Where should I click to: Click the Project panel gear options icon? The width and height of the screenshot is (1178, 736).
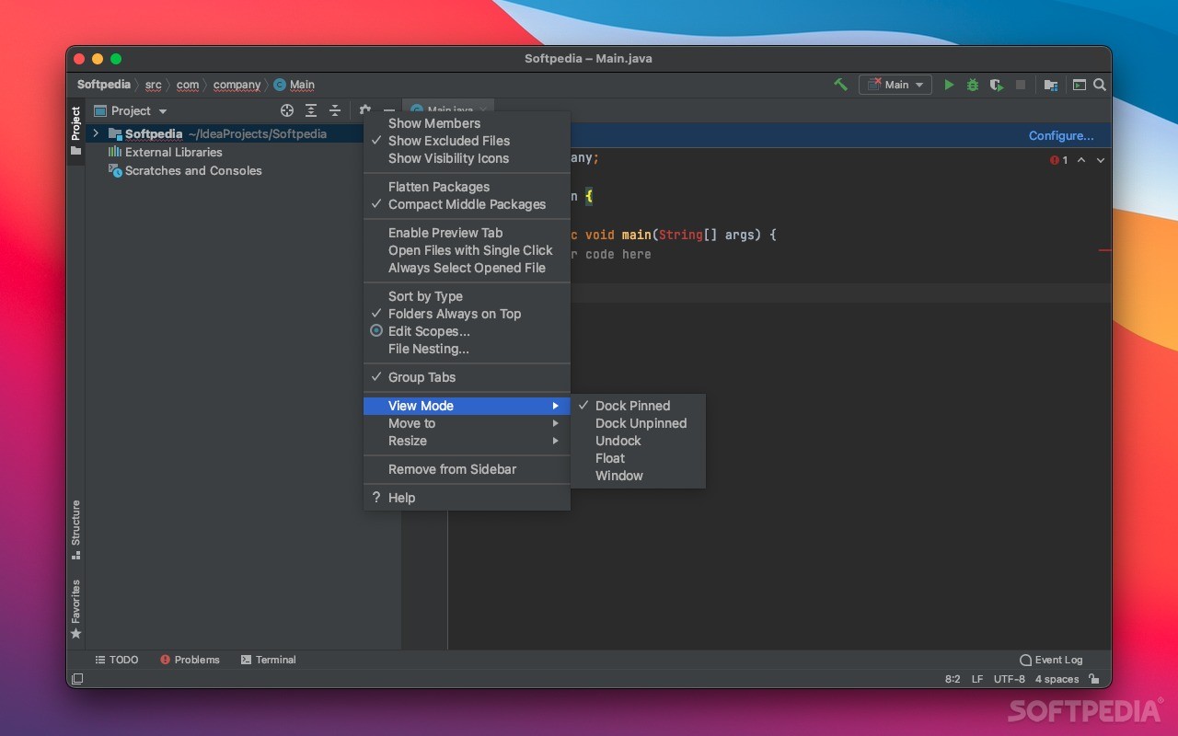click(x=365, y=110)
